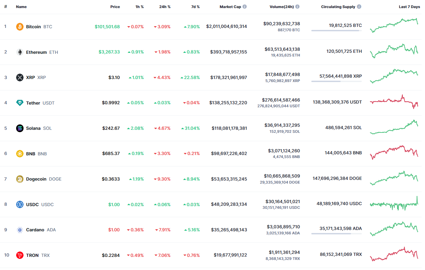The height and width of the screenshot is (270, 425).
Task: Open the Ethereum coin page link
Action: click(x=36, y=52)
